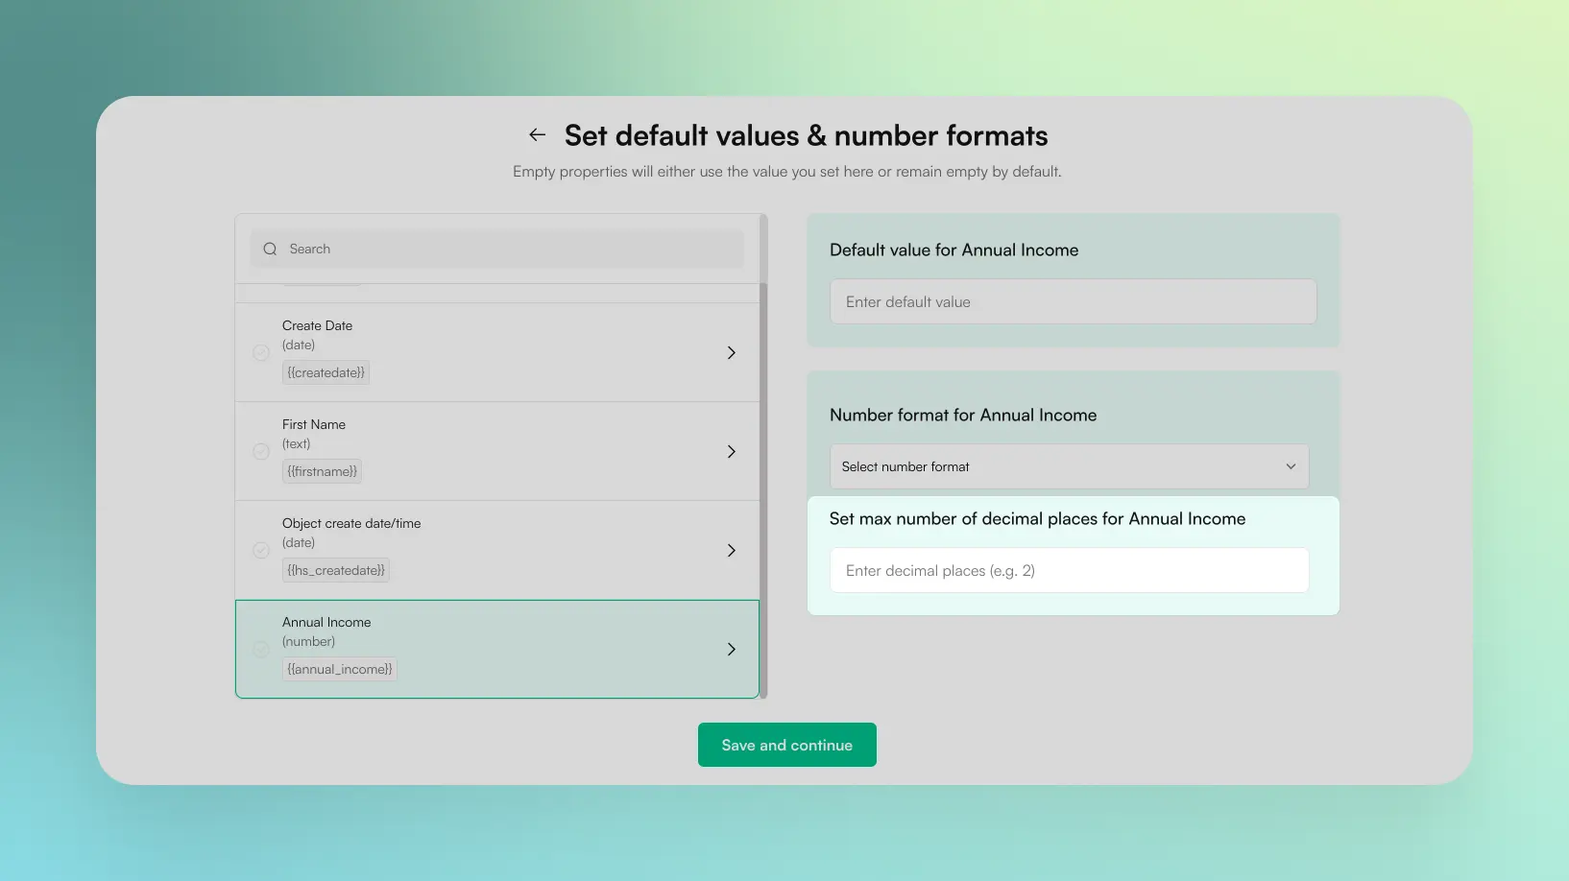Click the chevron arrow on the Create Date row
Screen dimensions: 1569x881
tap(731, 352)
